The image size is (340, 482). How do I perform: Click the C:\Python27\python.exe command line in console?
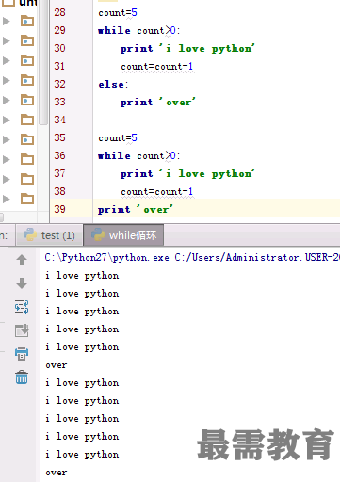(192, 258)
